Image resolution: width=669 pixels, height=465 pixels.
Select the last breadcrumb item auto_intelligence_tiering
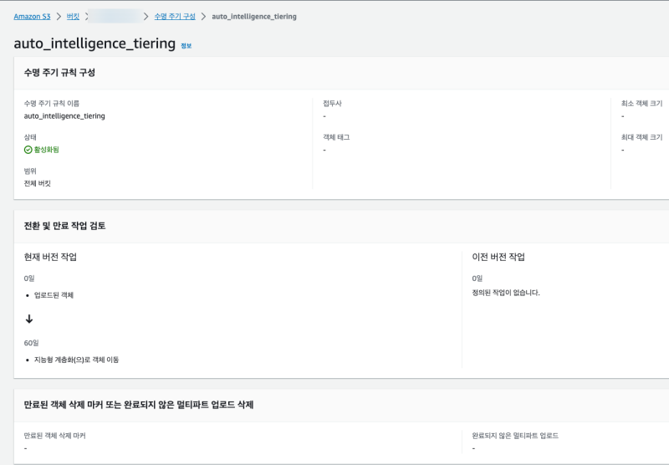(x=254, y=16)
